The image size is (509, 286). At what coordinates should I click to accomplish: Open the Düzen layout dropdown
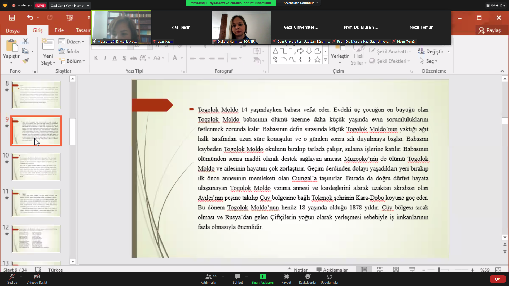pos(71,42)
